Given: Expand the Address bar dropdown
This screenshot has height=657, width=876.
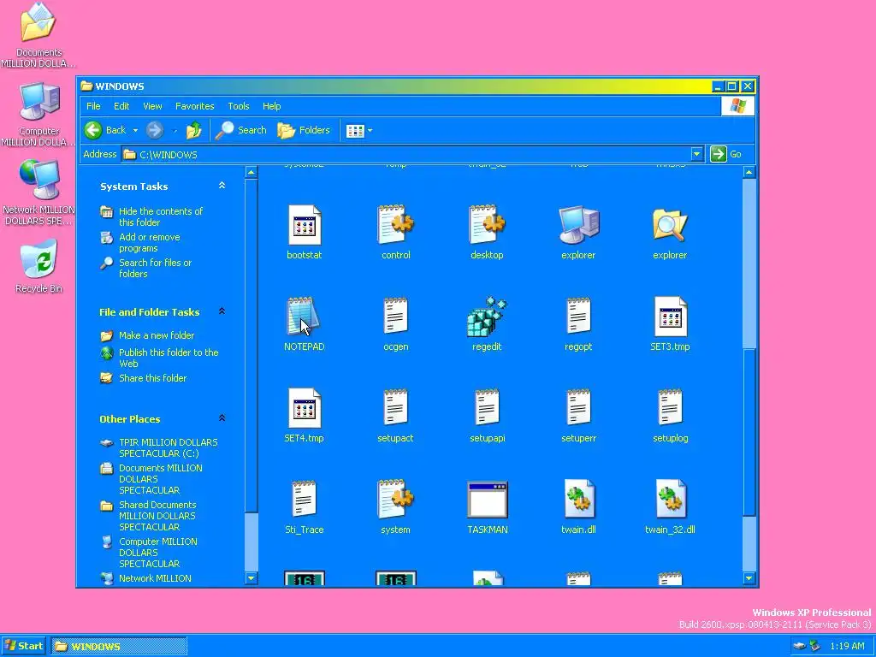Looking at the screenshot, I should pos(696,154).
